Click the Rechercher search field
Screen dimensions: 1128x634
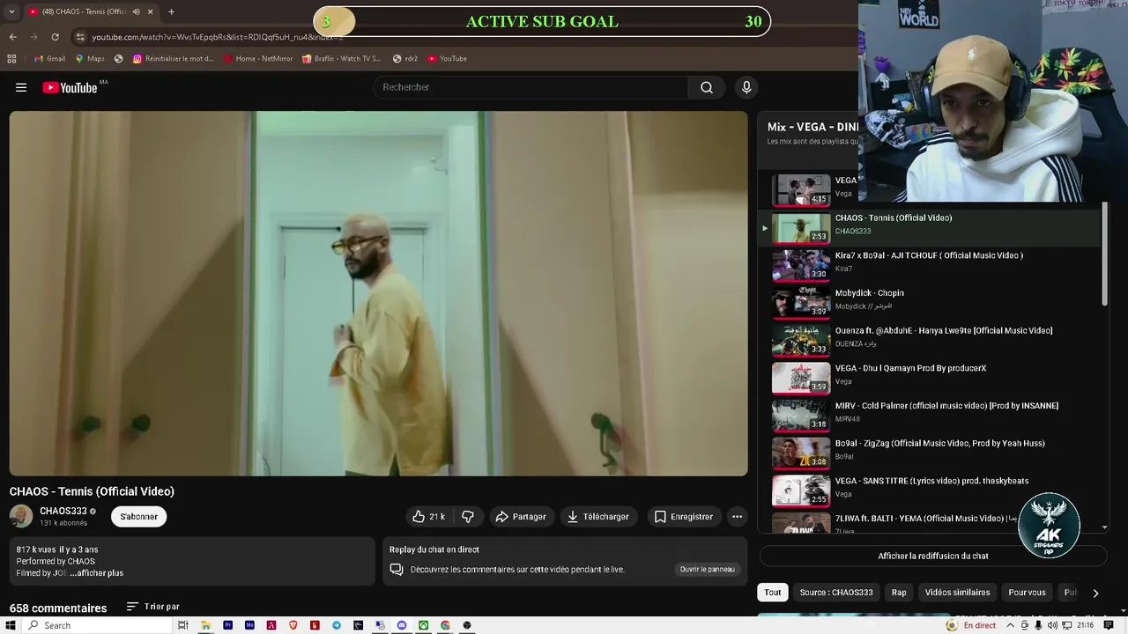point(531,87)
